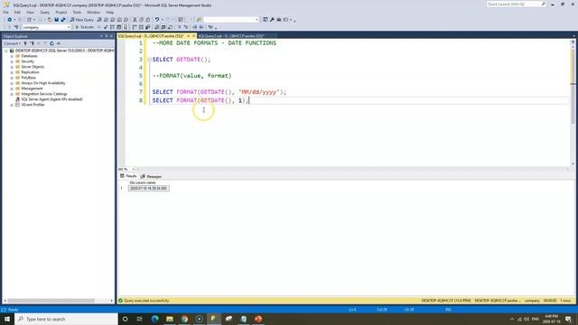Image resolution: width=578 pixels, height=325 pixels.
Task: Select the Results tab
Action: click(128, 176)
